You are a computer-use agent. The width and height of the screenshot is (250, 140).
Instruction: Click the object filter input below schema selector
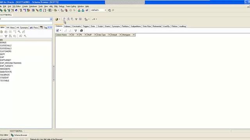point(26,23)
